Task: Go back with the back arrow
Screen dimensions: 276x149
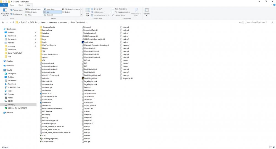Action: 3,23
